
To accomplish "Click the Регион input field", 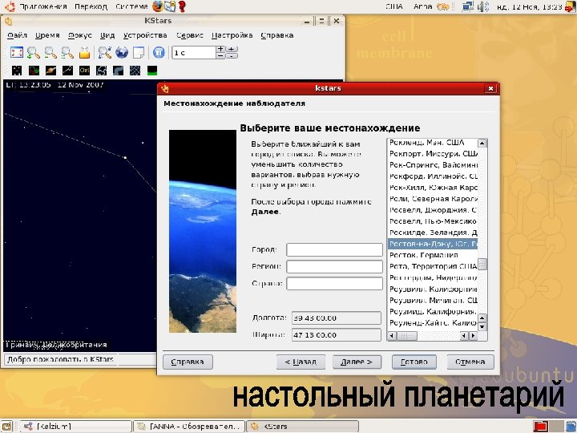I will point(334,266).
